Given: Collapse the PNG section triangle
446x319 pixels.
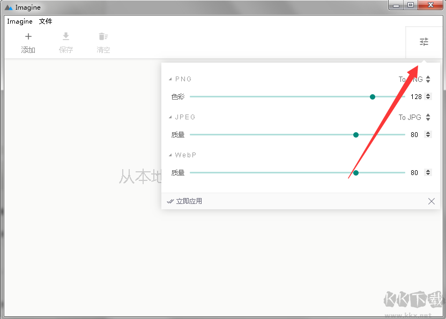Looking at the screenshot, I should [170, 79].
